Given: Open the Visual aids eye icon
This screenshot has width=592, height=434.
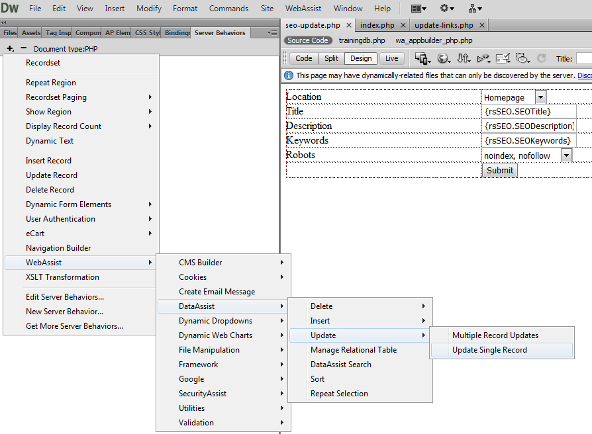Looking at the screenshot, I should (x=523, y=58).
